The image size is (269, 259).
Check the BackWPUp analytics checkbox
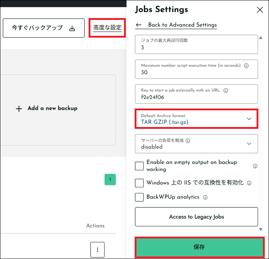click(x=139, y=197)
